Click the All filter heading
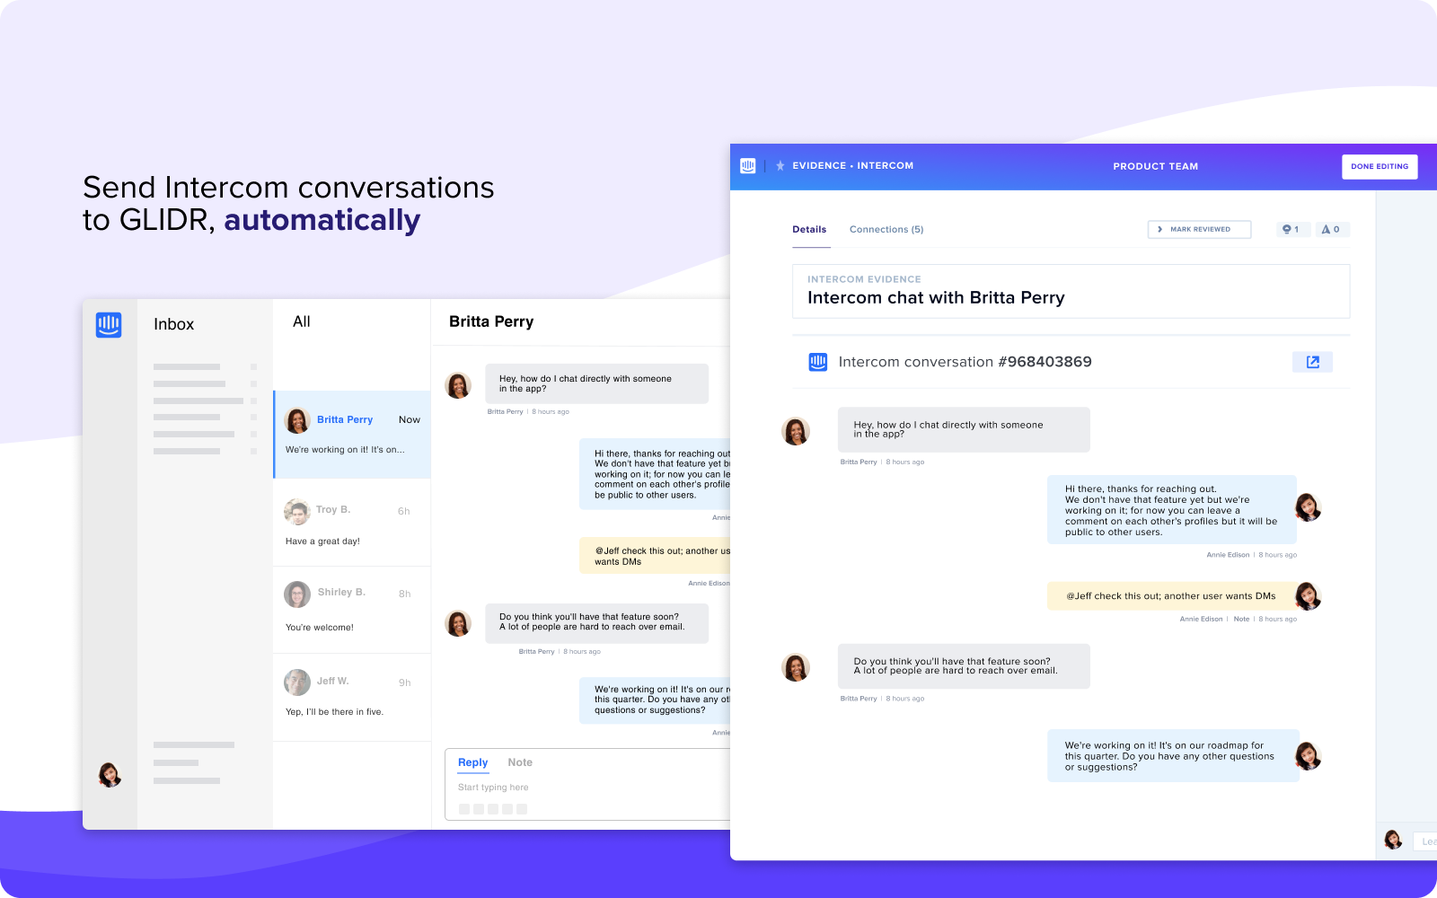Image resolution: width=1437 pixels, height=898 pixels. pyautogui.click(x=302, y=321)
